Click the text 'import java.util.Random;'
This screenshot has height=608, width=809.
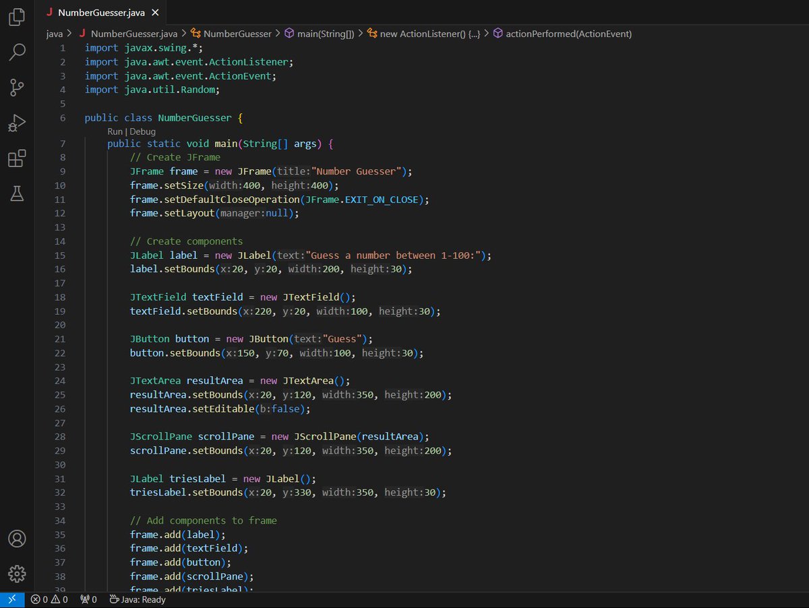(152, 90)
